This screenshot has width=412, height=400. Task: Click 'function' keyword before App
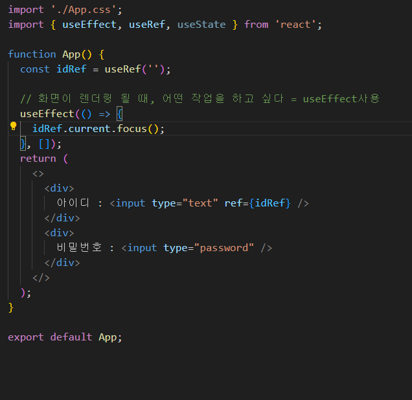32,54
